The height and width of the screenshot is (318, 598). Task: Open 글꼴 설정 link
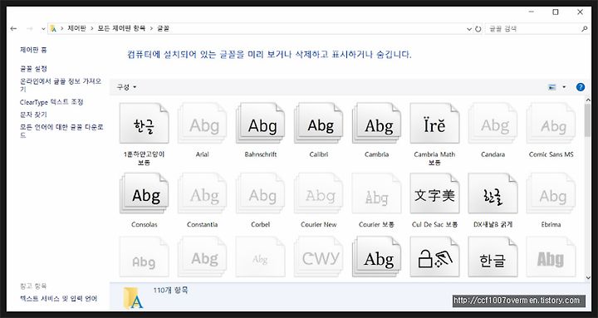[x=33, y=69]
